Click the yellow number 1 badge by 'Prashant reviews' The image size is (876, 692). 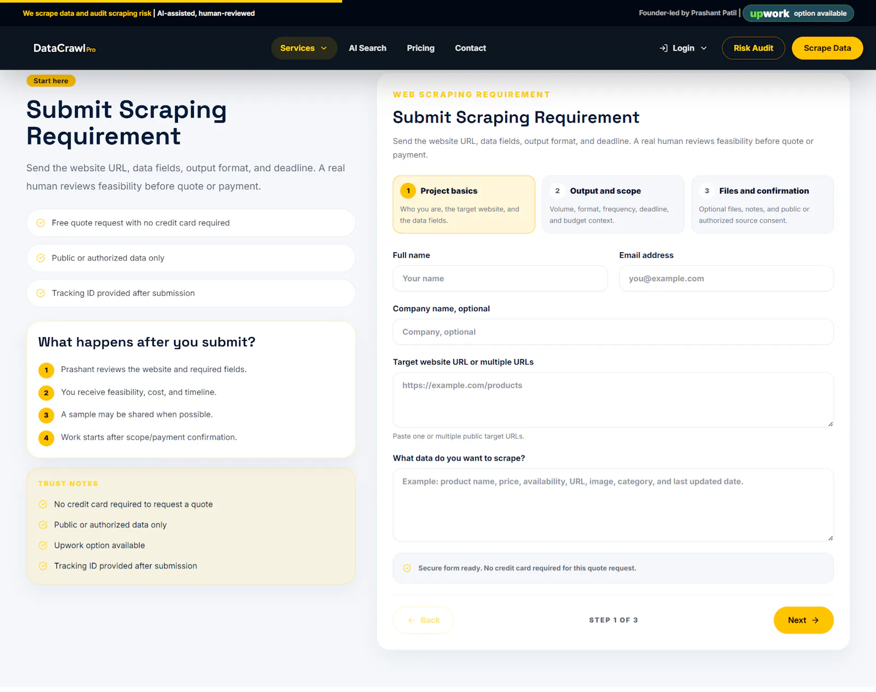click(x=46, y=370)
